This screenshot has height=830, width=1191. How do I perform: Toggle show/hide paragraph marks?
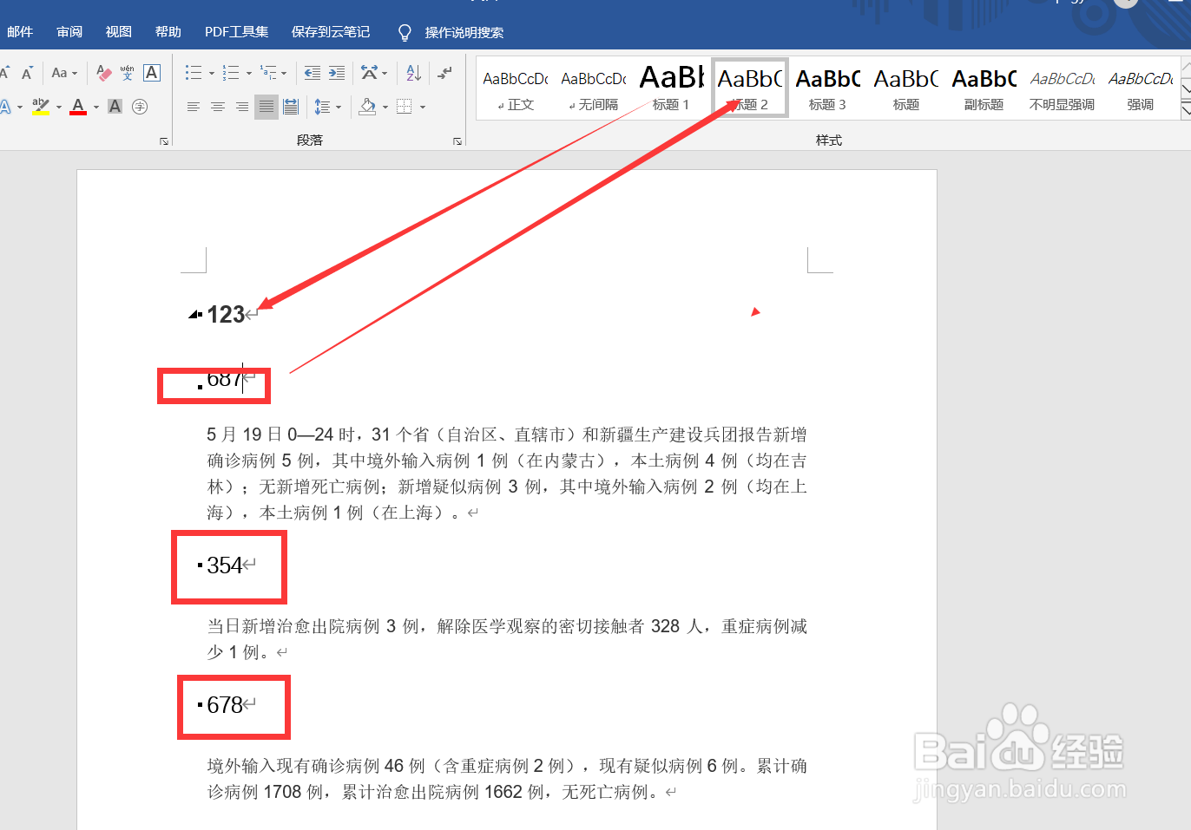[444, 73]
